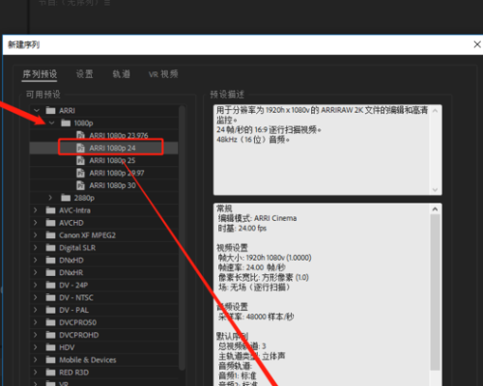Expand the RED R3D folder chevron
This screenshot has width=483, height=386.
pos(36,372)
